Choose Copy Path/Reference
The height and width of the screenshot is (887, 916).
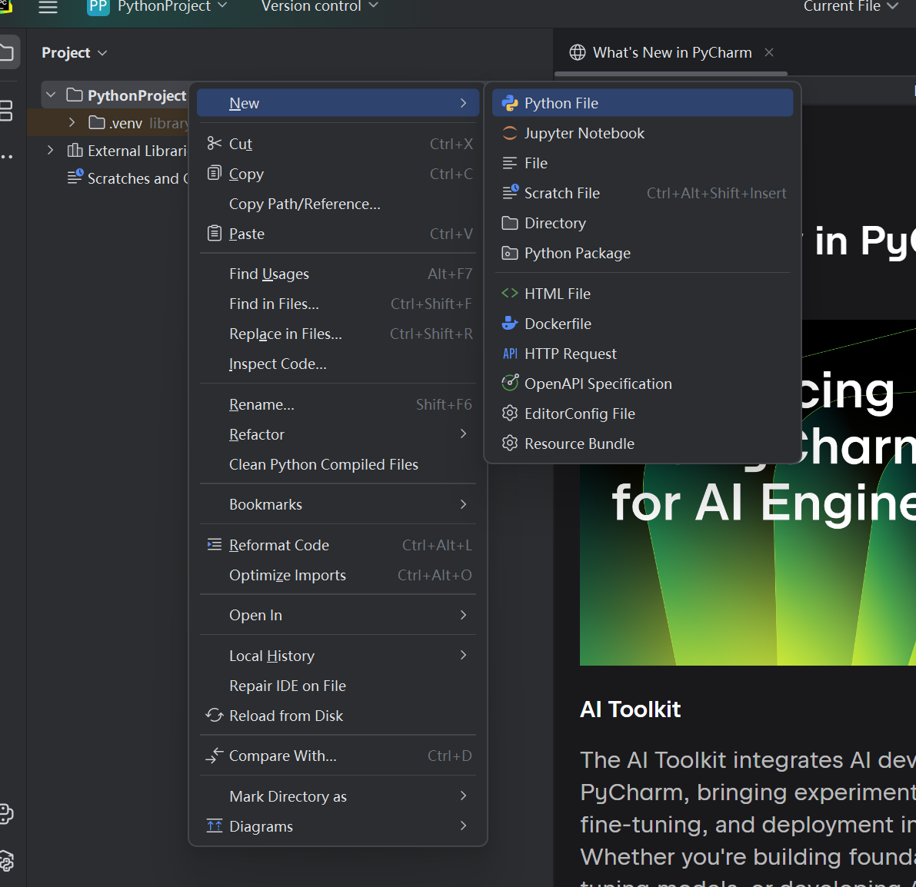[x=338, y=204]
